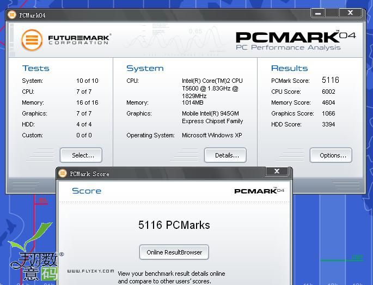This screenshot has height=285, width=373.
Task: Click the Score heading in dialog
Action: 87,191
